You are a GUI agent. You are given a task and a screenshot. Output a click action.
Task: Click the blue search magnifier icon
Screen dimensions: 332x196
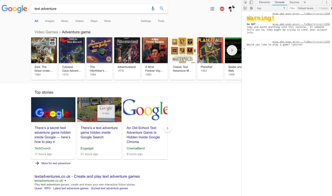[x=162, y=9]
